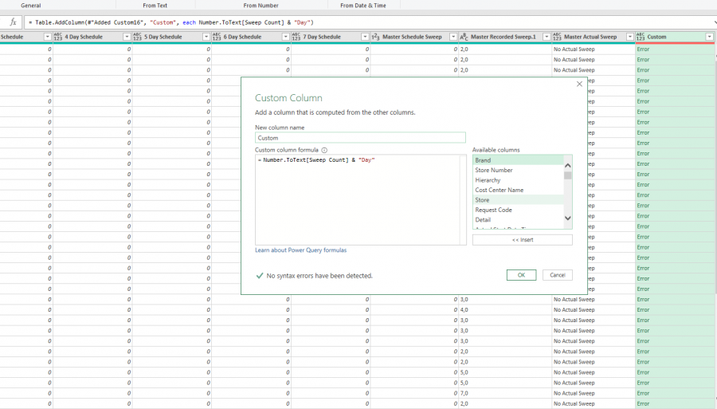The width and height of the screenshot is (717, 409).
Task: Select Store in Available columns
Action: (518, 200)
